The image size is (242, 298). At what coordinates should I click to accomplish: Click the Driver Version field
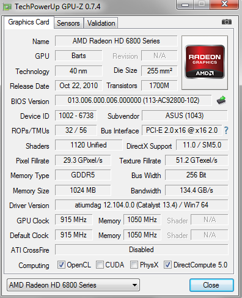pyautogui.click(x=142, y=205)
